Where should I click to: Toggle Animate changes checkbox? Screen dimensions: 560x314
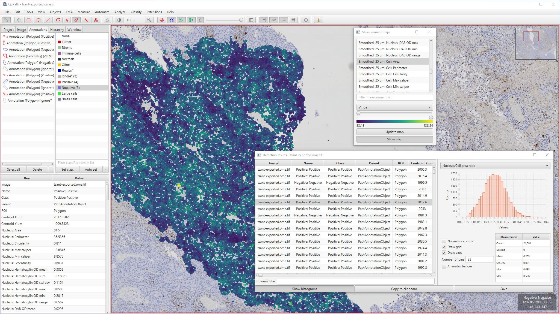point(444,266)
